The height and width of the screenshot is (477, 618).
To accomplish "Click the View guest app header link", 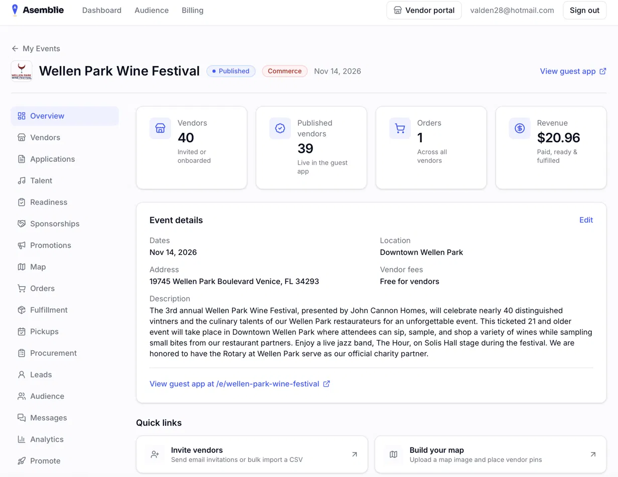I will 573,71.
